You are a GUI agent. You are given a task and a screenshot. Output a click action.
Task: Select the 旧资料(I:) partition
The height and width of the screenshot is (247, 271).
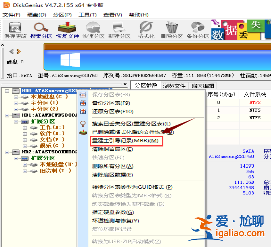[55, 171]
